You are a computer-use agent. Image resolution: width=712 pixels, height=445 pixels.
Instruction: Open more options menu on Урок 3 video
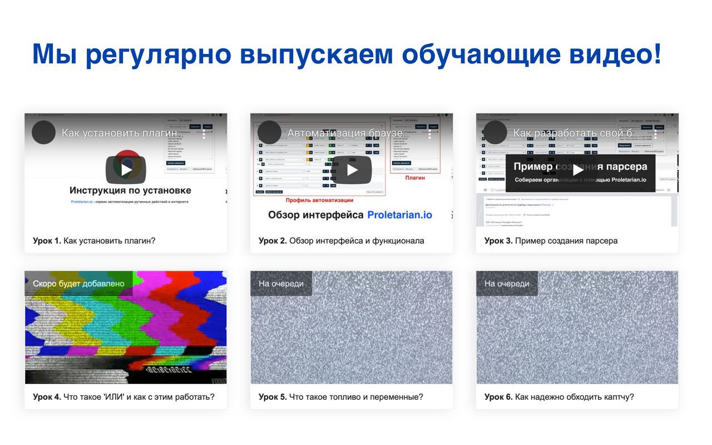click(x=656, y=133)
